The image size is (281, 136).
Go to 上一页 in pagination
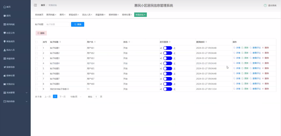point(47,97)
